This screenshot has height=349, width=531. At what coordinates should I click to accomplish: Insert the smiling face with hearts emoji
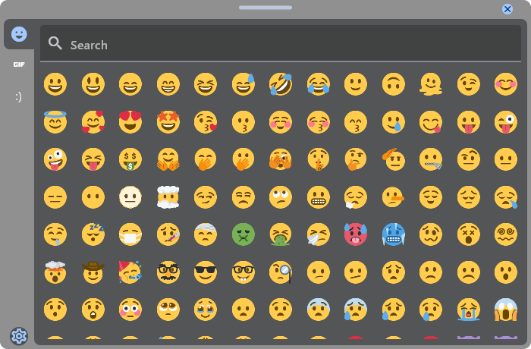click(93, 121)
